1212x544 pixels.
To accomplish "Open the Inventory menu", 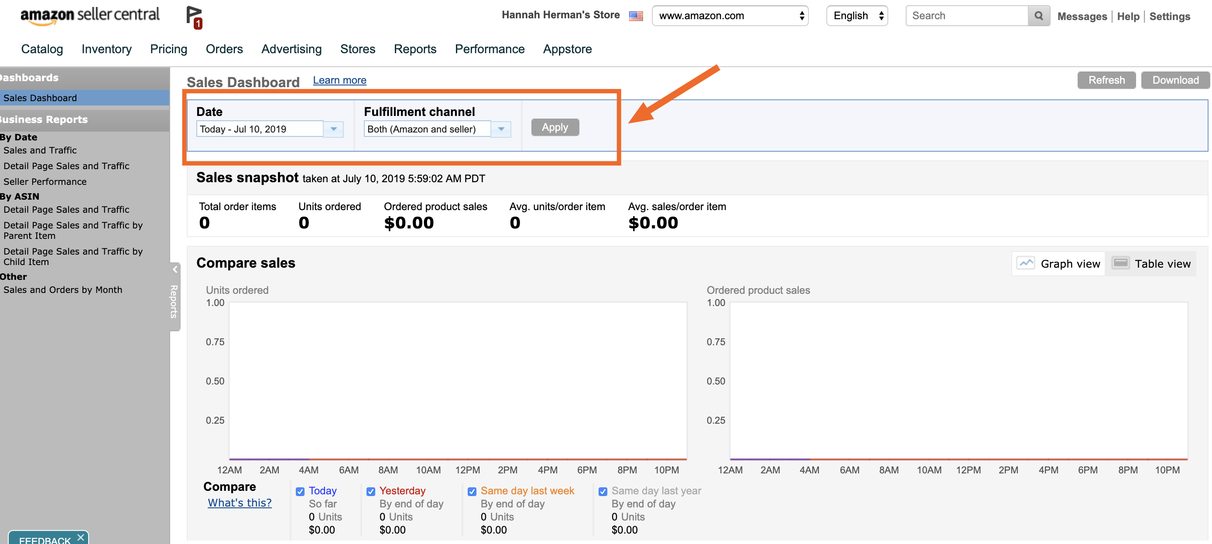I will click(106, 49).
